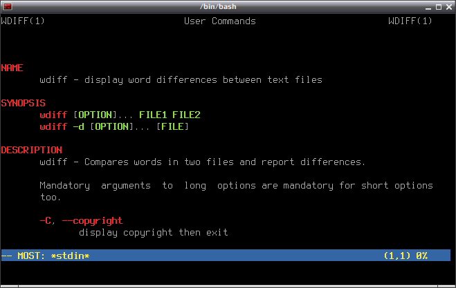Select the NAME section heading

pyautogui.click(x=12, y=68)
